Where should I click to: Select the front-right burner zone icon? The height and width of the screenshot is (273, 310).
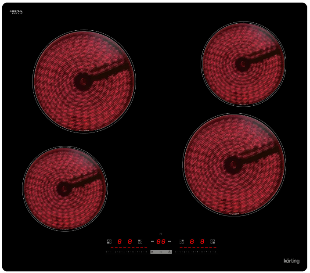pyautogui.click(x=213, y=241)
